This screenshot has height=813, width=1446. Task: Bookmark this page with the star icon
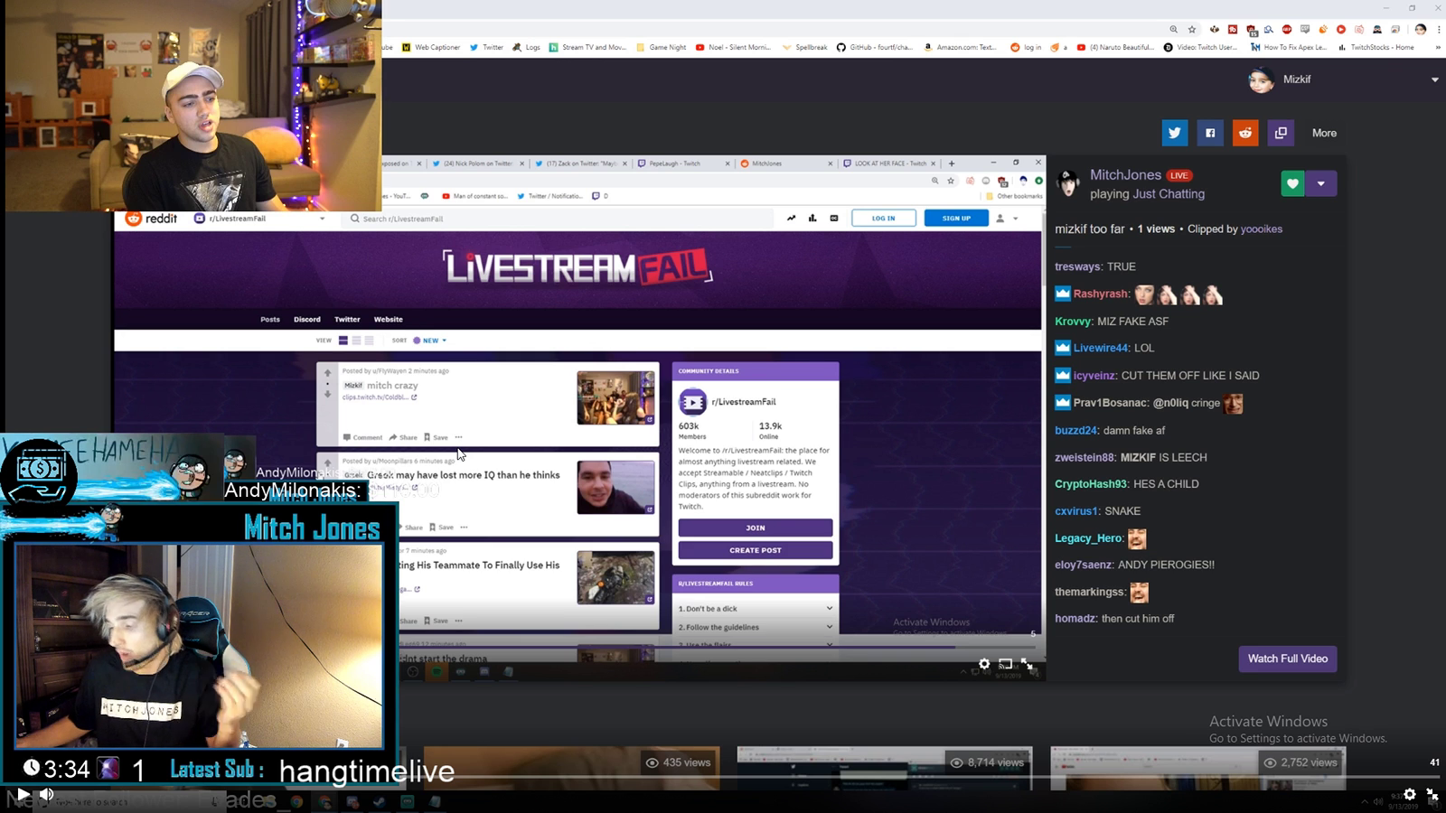tap(1192, 29)
